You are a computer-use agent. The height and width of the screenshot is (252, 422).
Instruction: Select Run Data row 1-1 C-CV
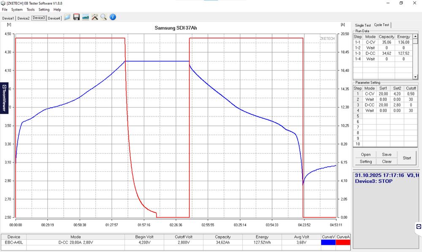(382, 42)
